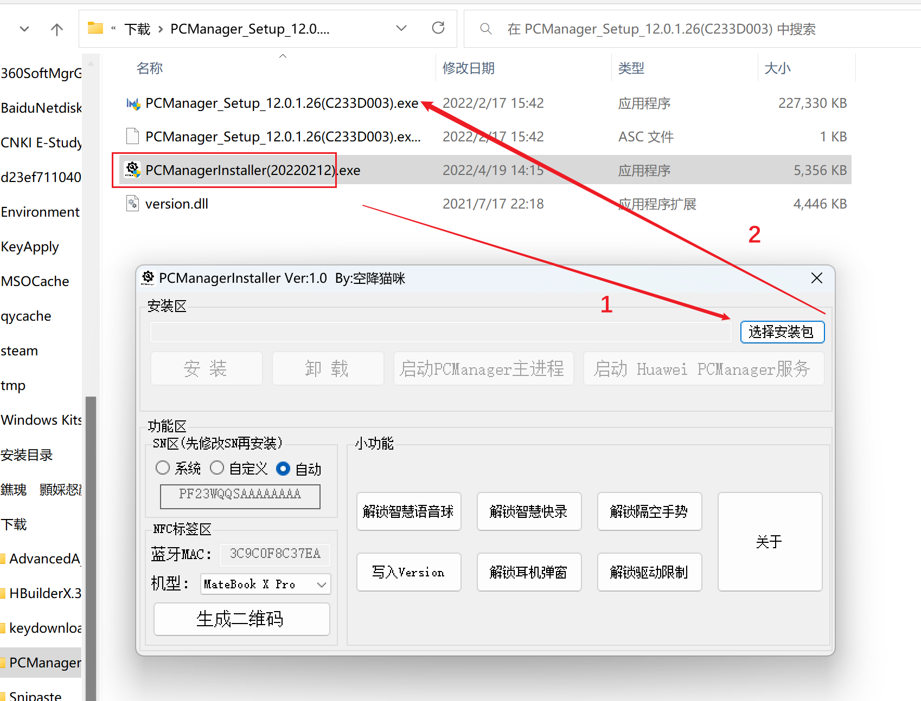Image resolution: width=921 pixels, height=701 pixels.
Task: Select PCManagerInstaller(20220212).exe gear icon
Action: pos(133,170)
